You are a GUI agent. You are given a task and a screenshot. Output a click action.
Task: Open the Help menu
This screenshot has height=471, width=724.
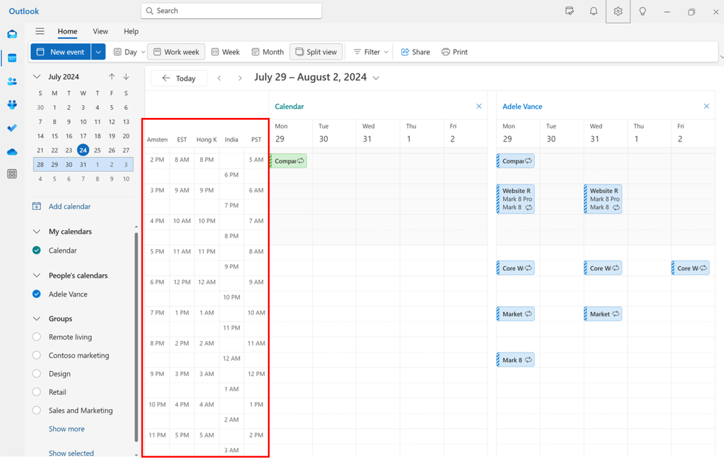pyautogui.click(x=131, y=31)
